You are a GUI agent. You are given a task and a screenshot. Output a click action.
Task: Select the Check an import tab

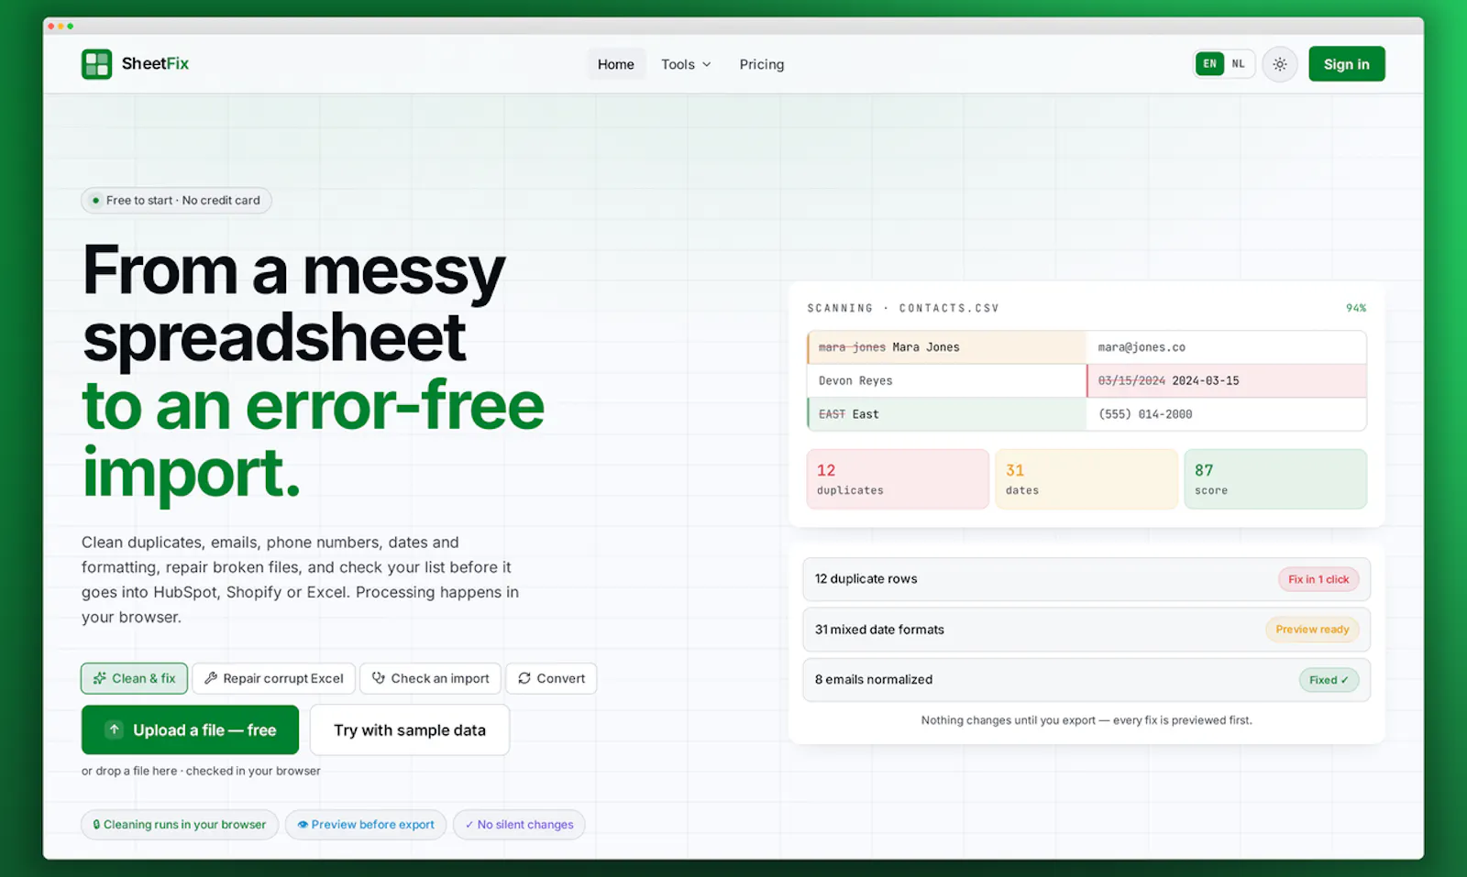(x=430, y=678)
